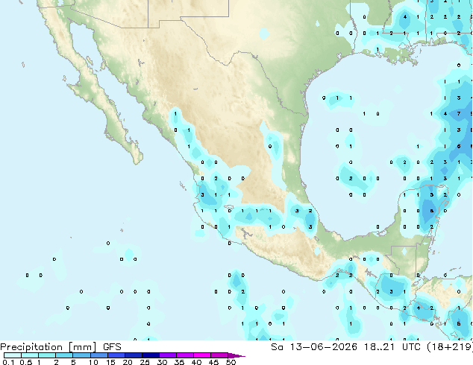Screen dimensions: 473x365
Task: Pick the legend swatch between 10 and 15
Action: pyautogui.click(x=99, y=355)
